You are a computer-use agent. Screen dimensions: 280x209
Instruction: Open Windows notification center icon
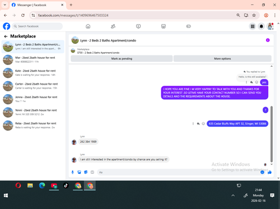[272, 196]
